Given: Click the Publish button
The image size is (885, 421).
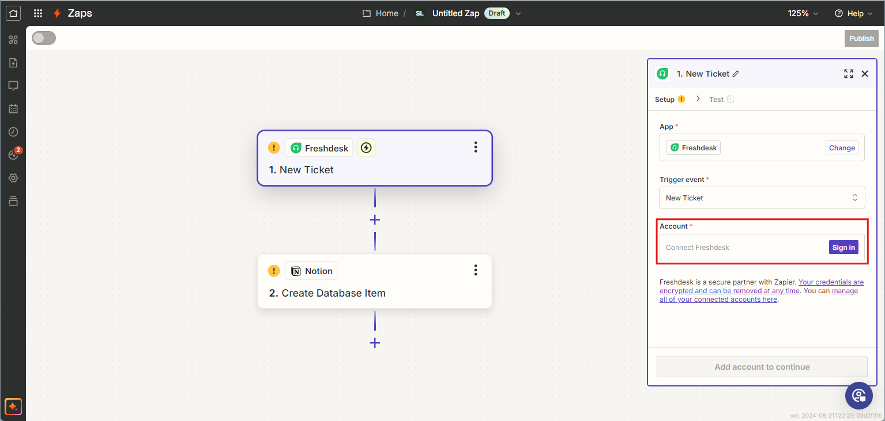Looking at the screenshot, I should [862, 39].
